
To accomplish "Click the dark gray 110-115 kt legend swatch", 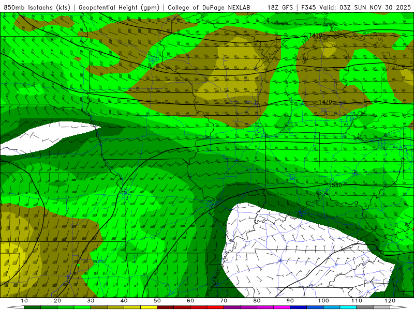I will (x=365, y=307).
